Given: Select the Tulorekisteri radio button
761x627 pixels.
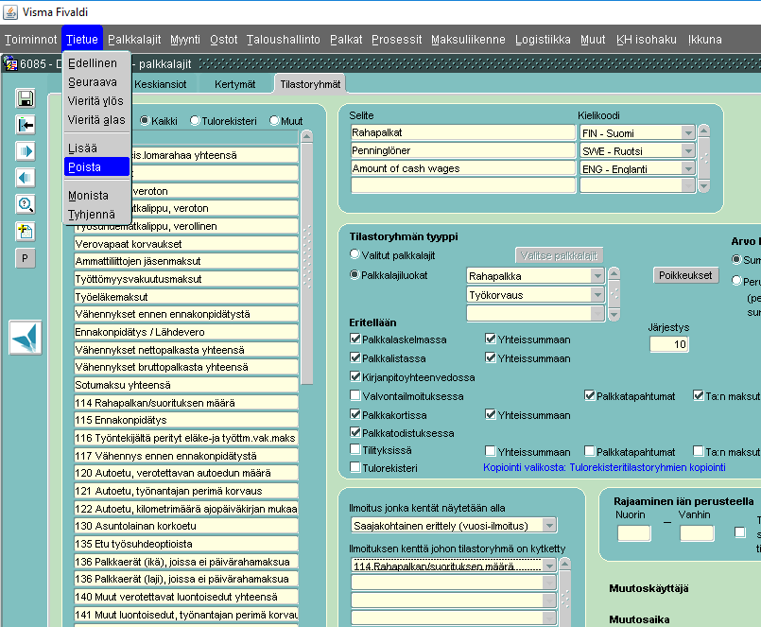Looking at the screenshot, I should click(195, 121).
